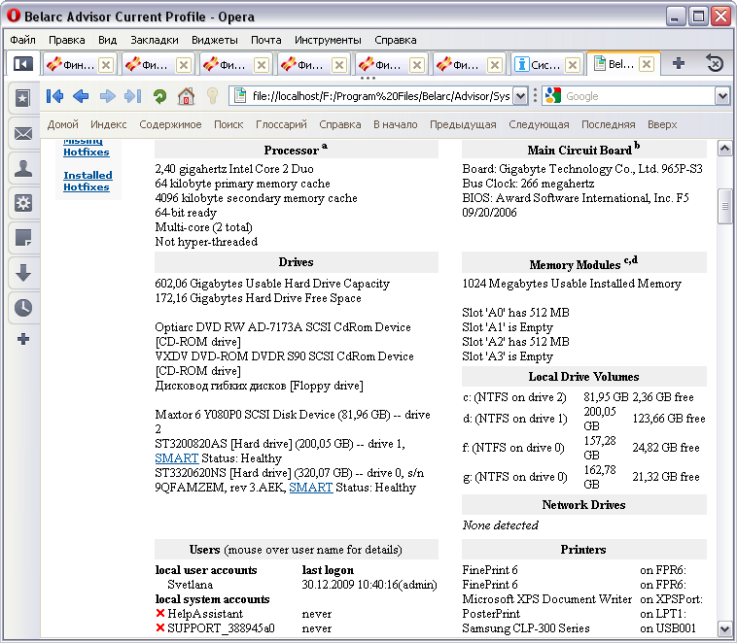
Task: Click Глоссарий in navigation bar
Action: coord(281,124)
